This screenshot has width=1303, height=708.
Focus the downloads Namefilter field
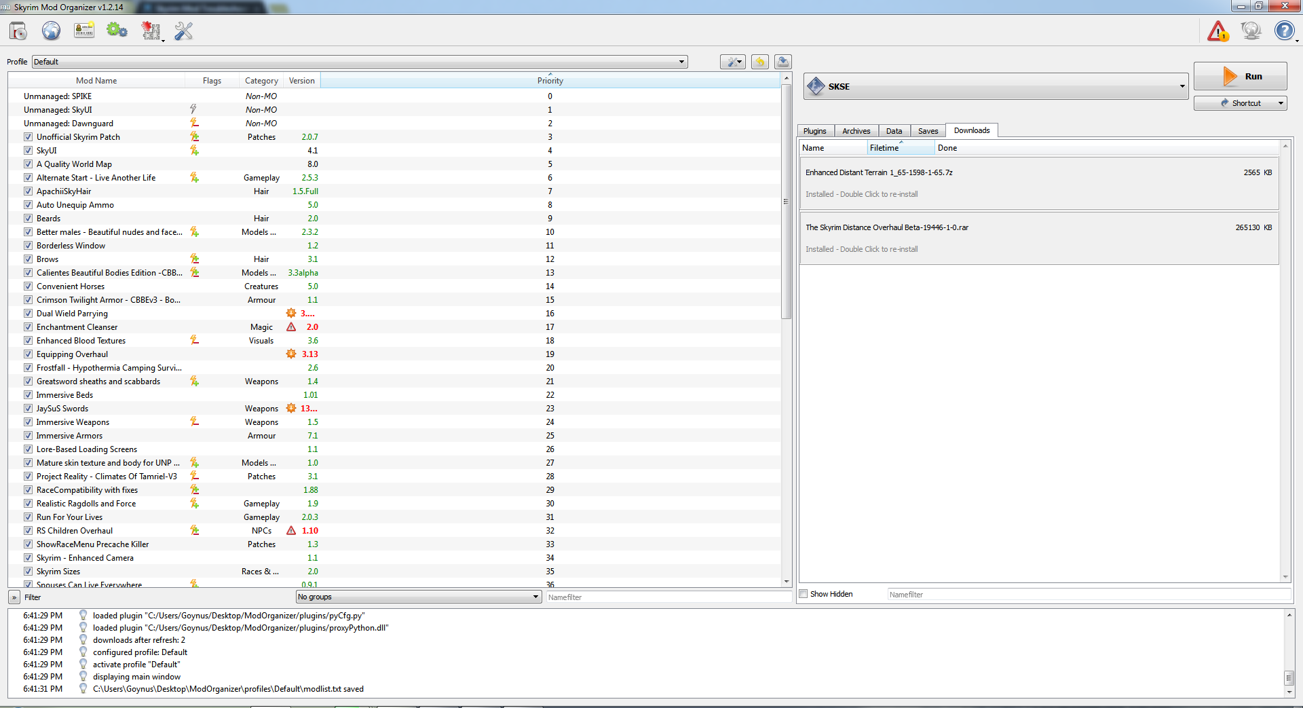click(1089, 595)
